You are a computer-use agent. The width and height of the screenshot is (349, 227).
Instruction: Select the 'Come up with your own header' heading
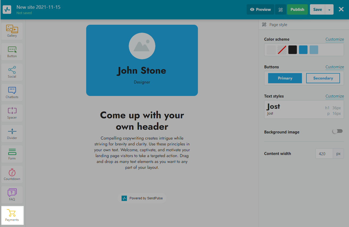coord(142,121)
